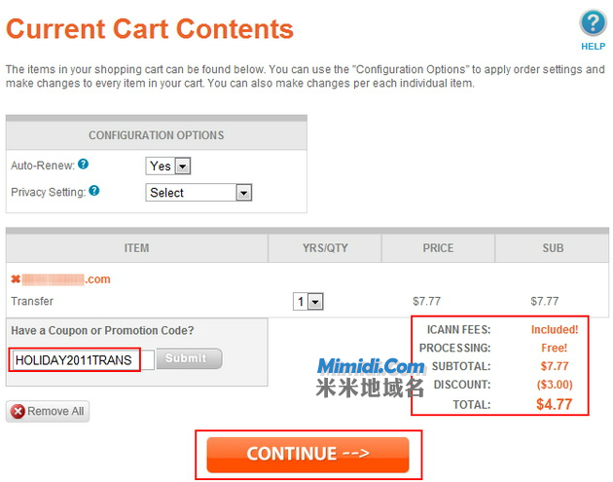Open the years quantity dropdown for Transfer
This screenshot has height=482, width=613.
click(308, 302)
